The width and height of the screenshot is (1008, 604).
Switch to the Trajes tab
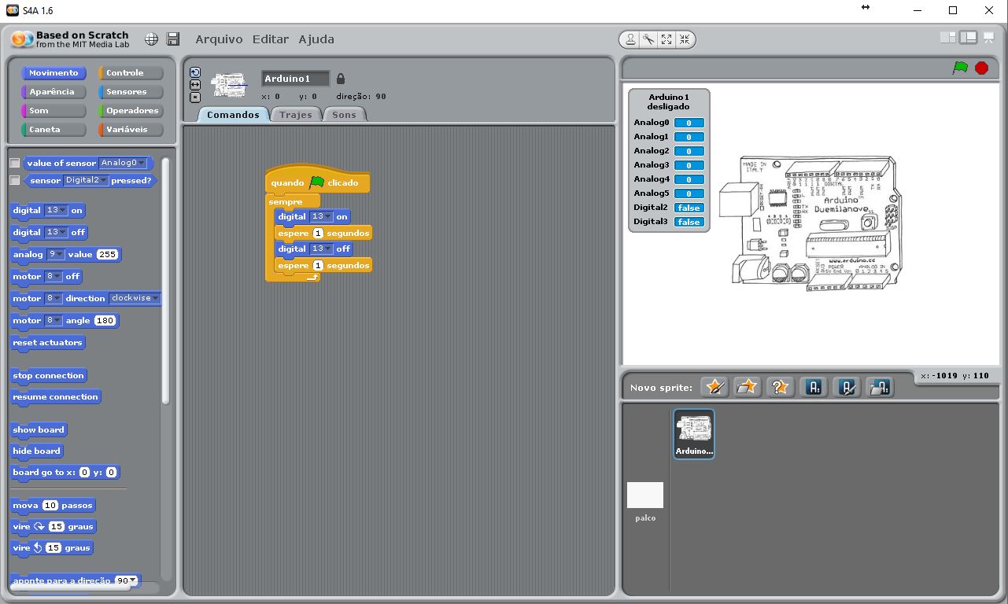[296, 114]
